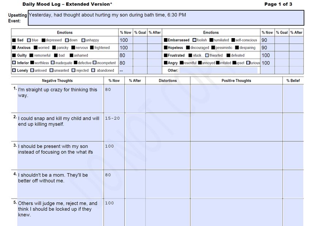This screenshot has width=311, height=226.
Task: Tick the down emotion checkbox
Action: (x=67, y=40)
